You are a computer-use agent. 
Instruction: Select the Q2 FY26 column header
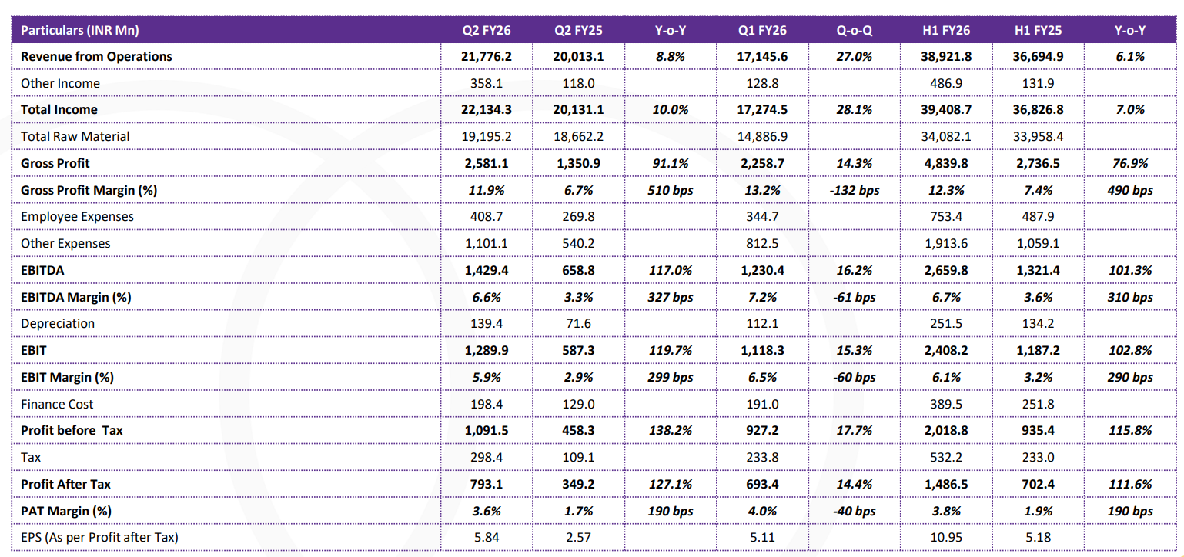tap(486, 30)
